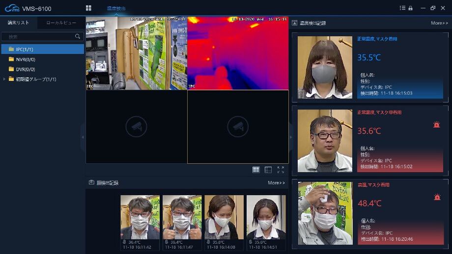Open the 温度検出 tab
Viewport: 452px width, 254px height.
116,8
